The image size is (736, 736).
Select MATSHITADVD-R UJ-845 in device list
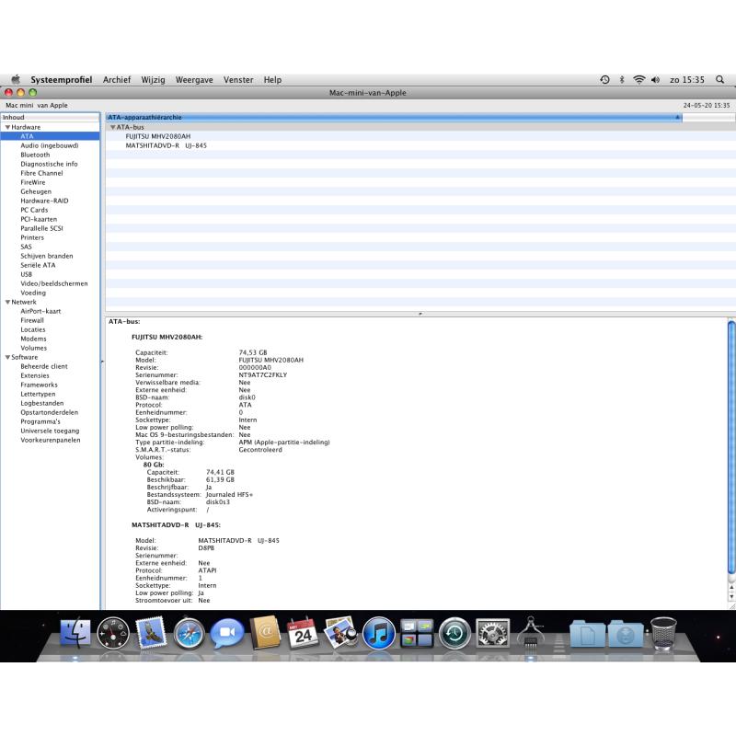166,146
